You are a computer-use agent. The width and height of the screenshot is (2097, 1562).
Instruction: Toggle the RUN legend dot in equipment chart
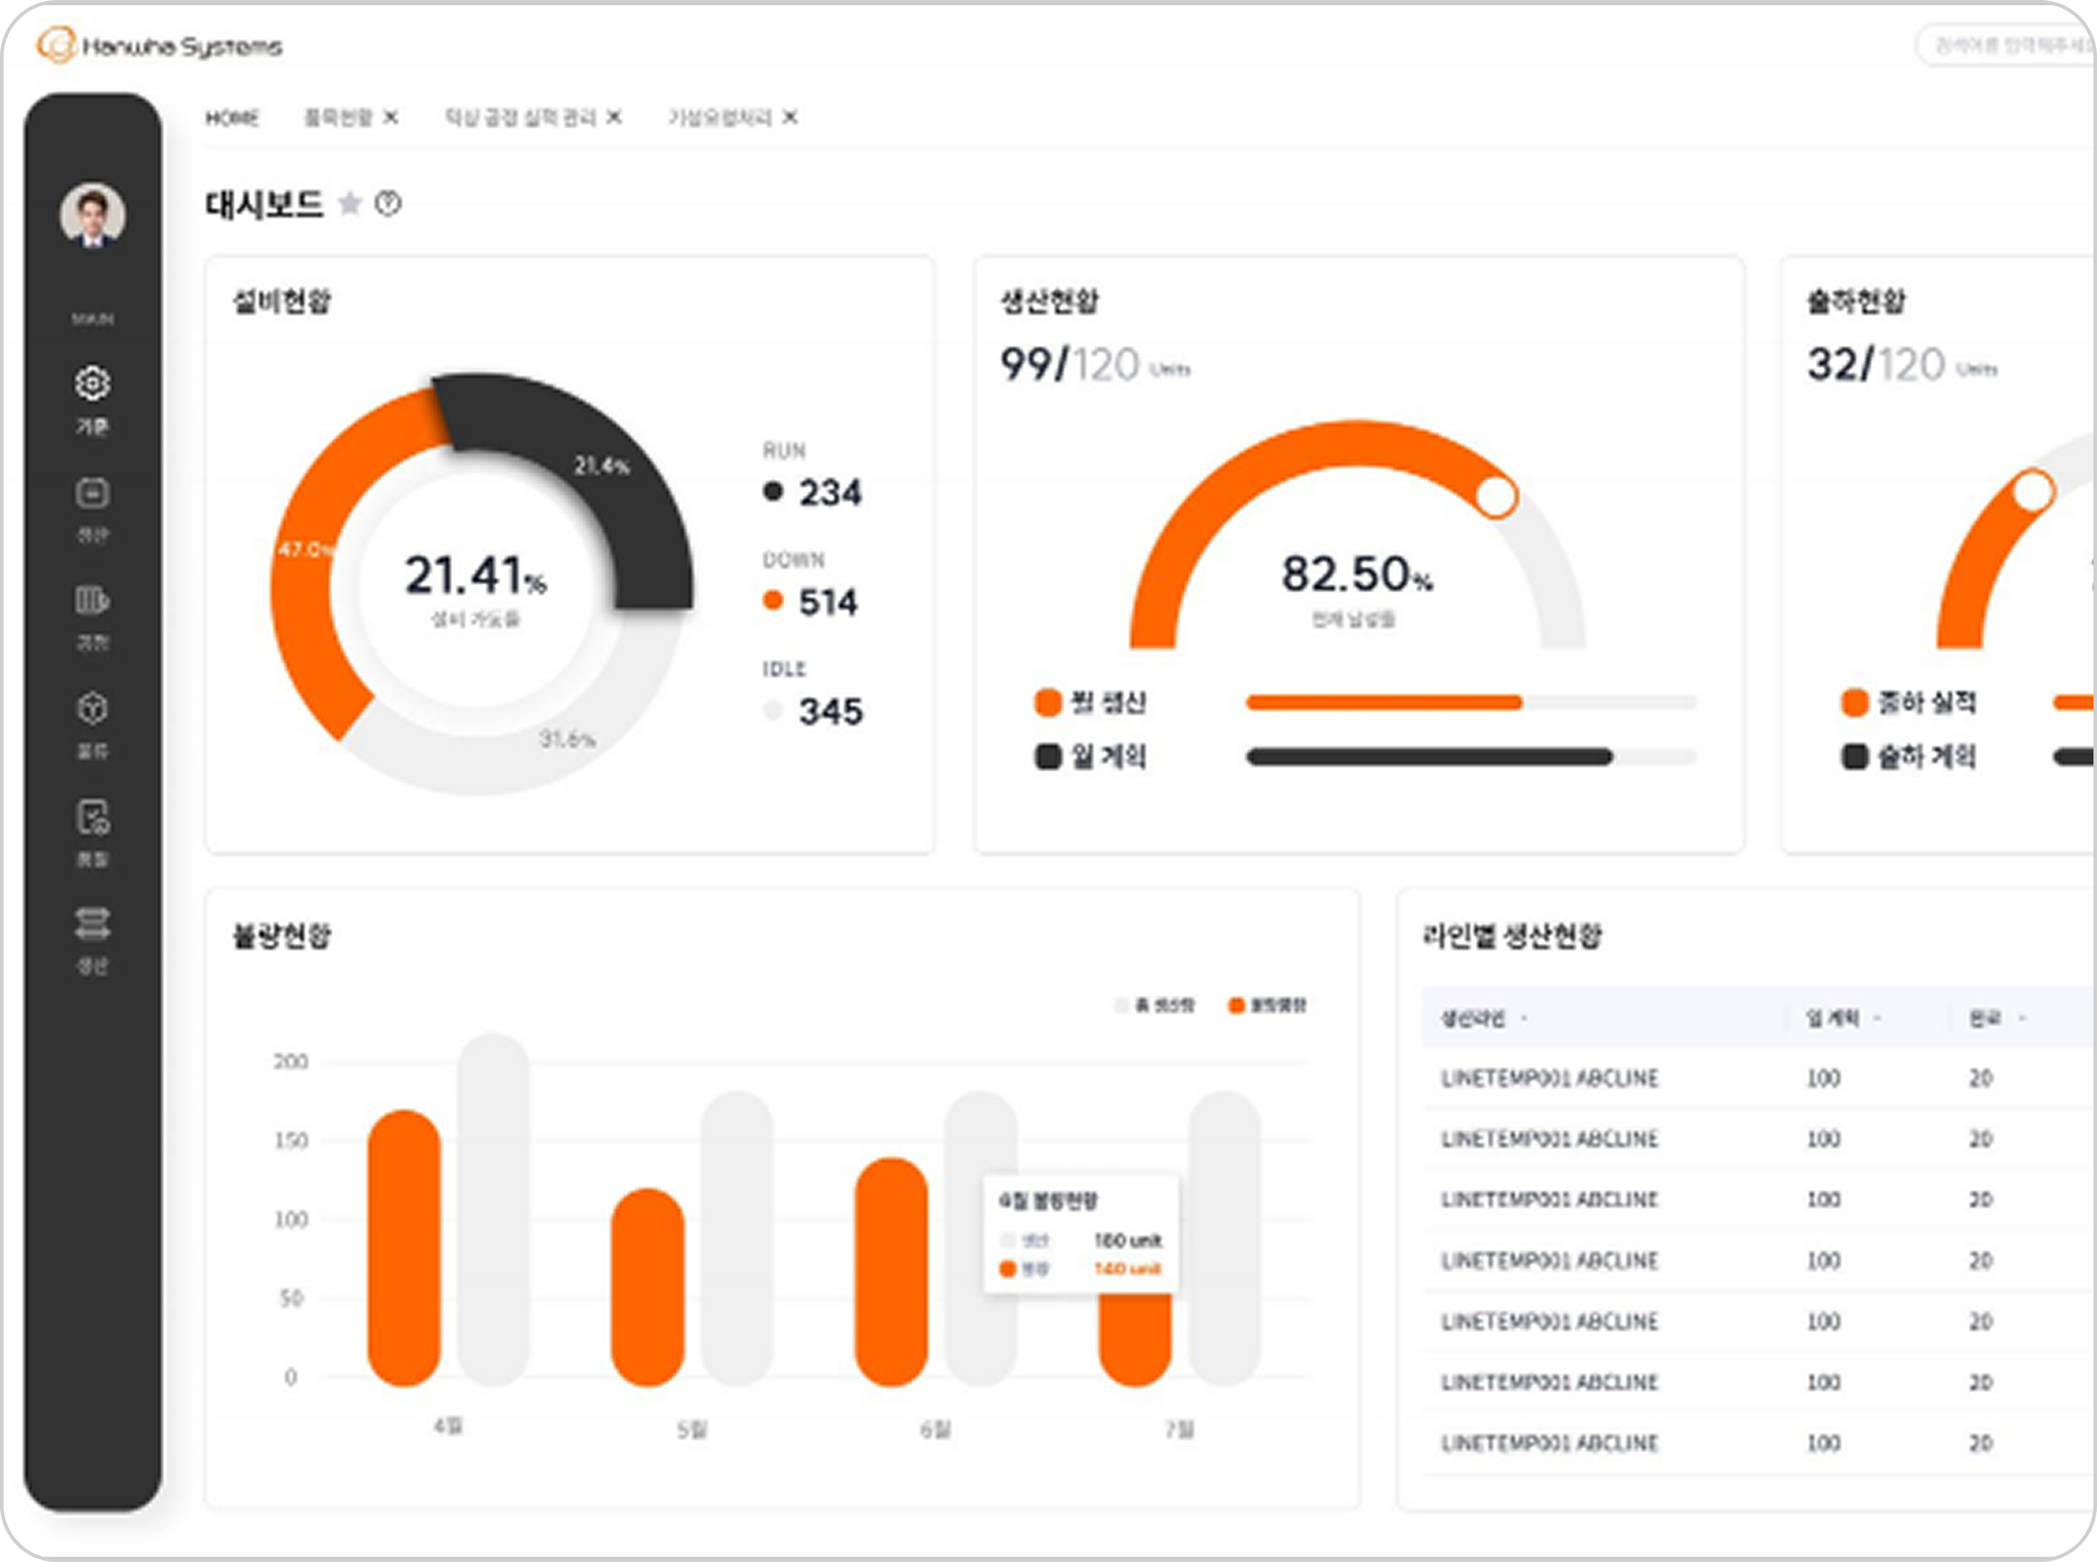[x=772, y=490]
